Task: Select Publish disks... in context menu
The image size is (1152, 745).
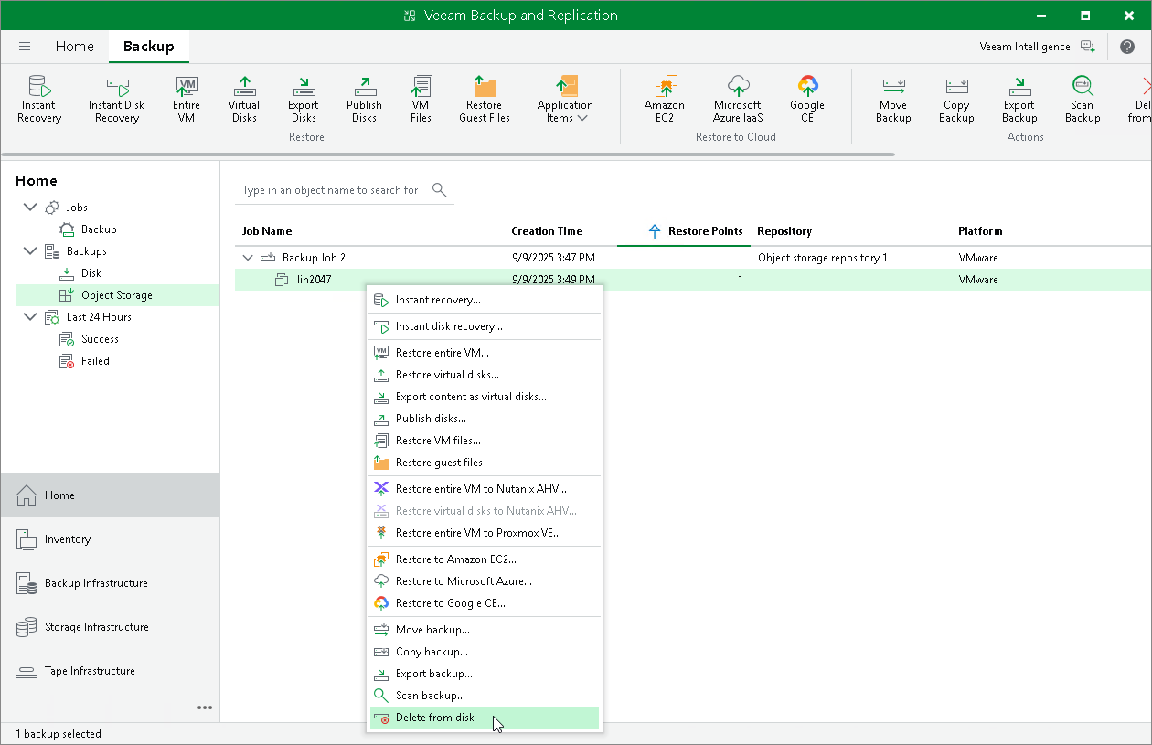Action: [x=485, y=419]
